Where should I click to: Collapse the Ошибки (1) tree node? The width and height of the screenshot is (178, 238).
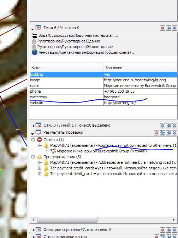(x=33, y=140)
